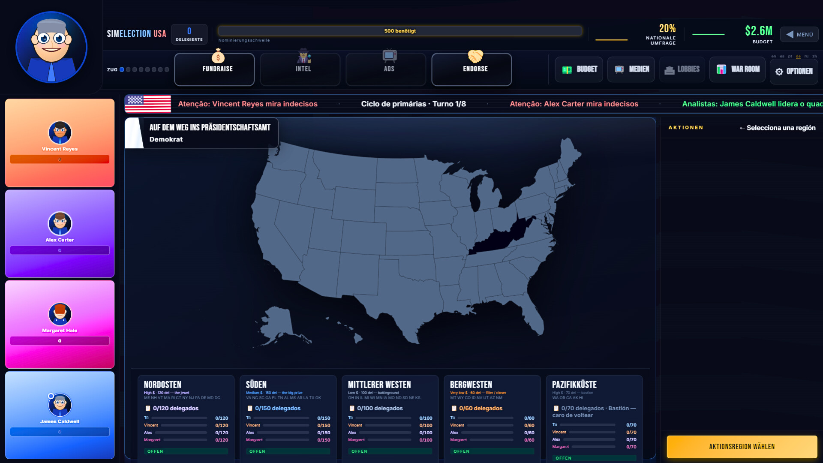Select the Bergwesten region heading

coord(471,385)
